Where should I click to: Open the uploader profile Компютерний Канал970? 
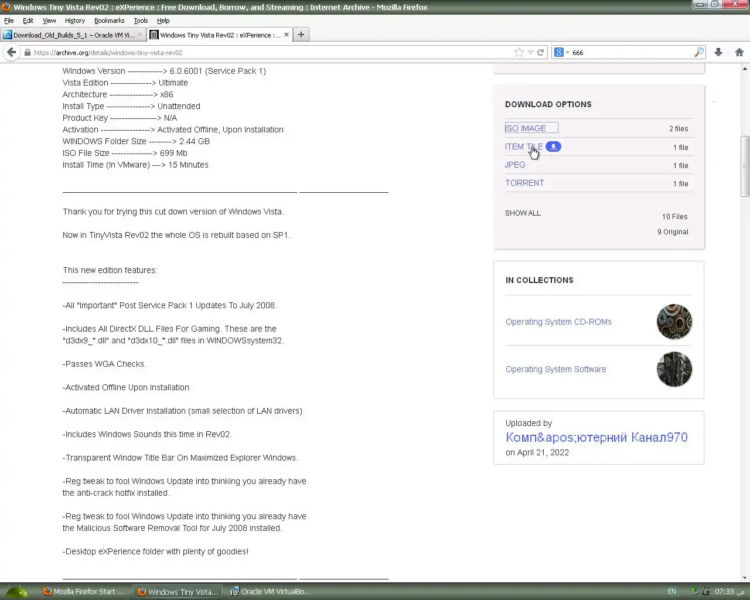point(596,438)
